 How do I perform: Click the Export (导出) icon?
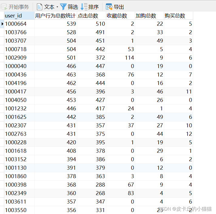pos(109,7)
